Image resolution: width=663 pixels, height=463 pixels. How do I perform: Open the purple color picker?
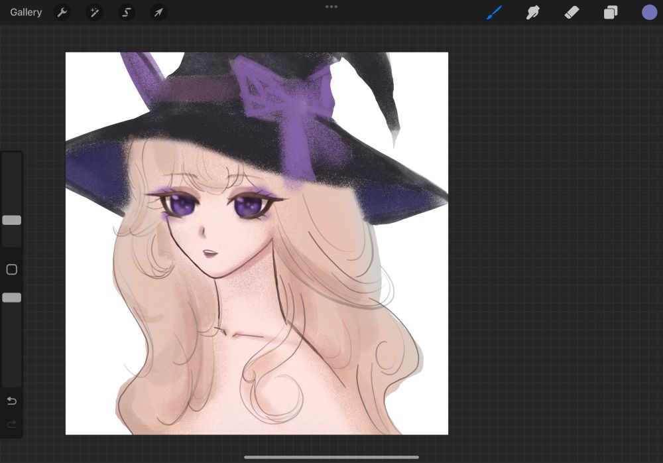point(650,13)
